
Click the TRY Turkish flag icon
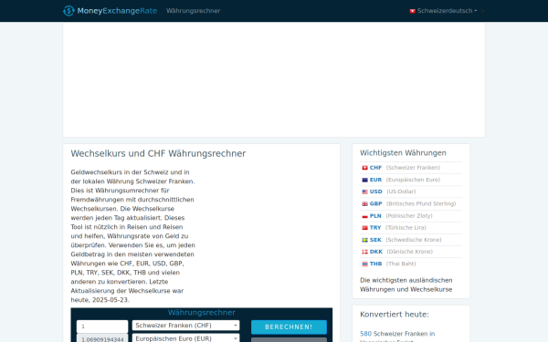tap(364, 228)
